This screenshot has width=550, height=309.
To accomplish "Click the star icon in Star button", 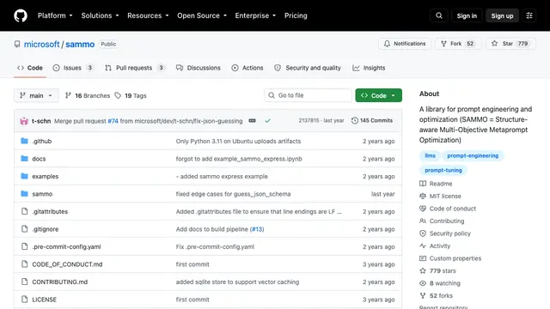I will 495,44.
